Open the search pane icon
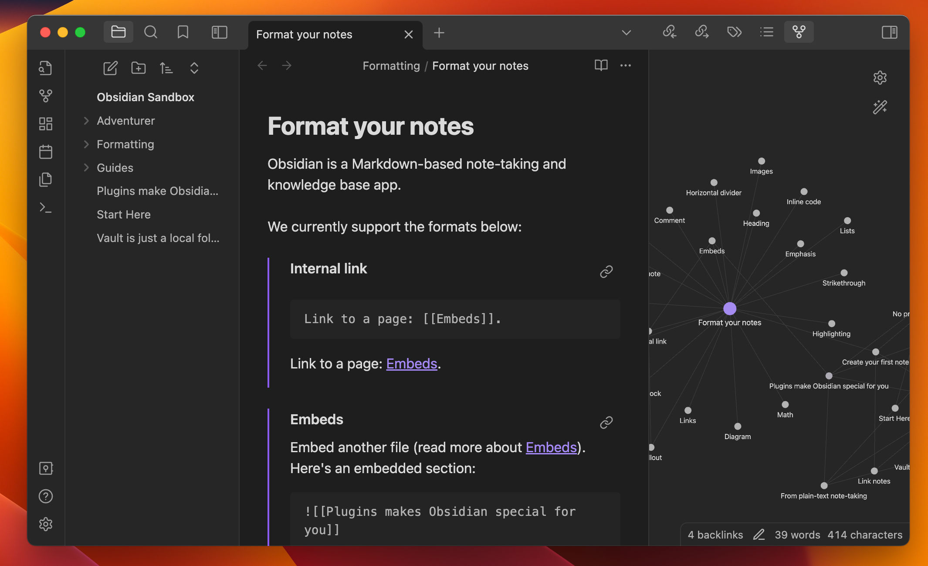 click(151, 32)
